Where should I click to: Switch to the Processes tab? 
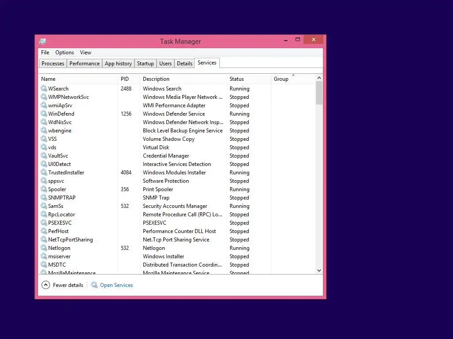click(x=53, y=64)
